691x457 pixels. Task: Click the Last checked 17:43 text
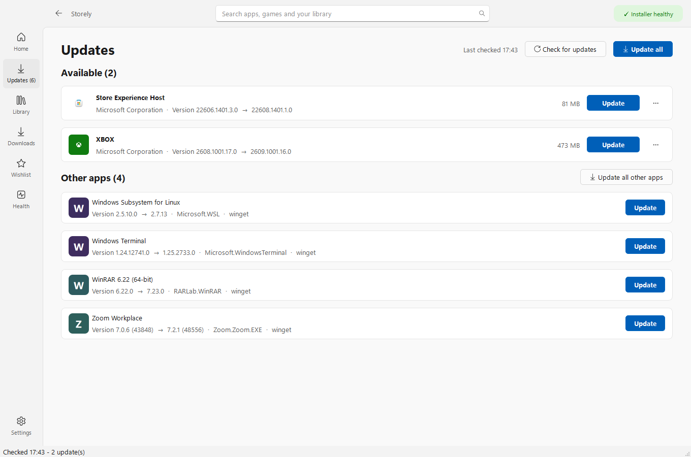click(490, 50)
